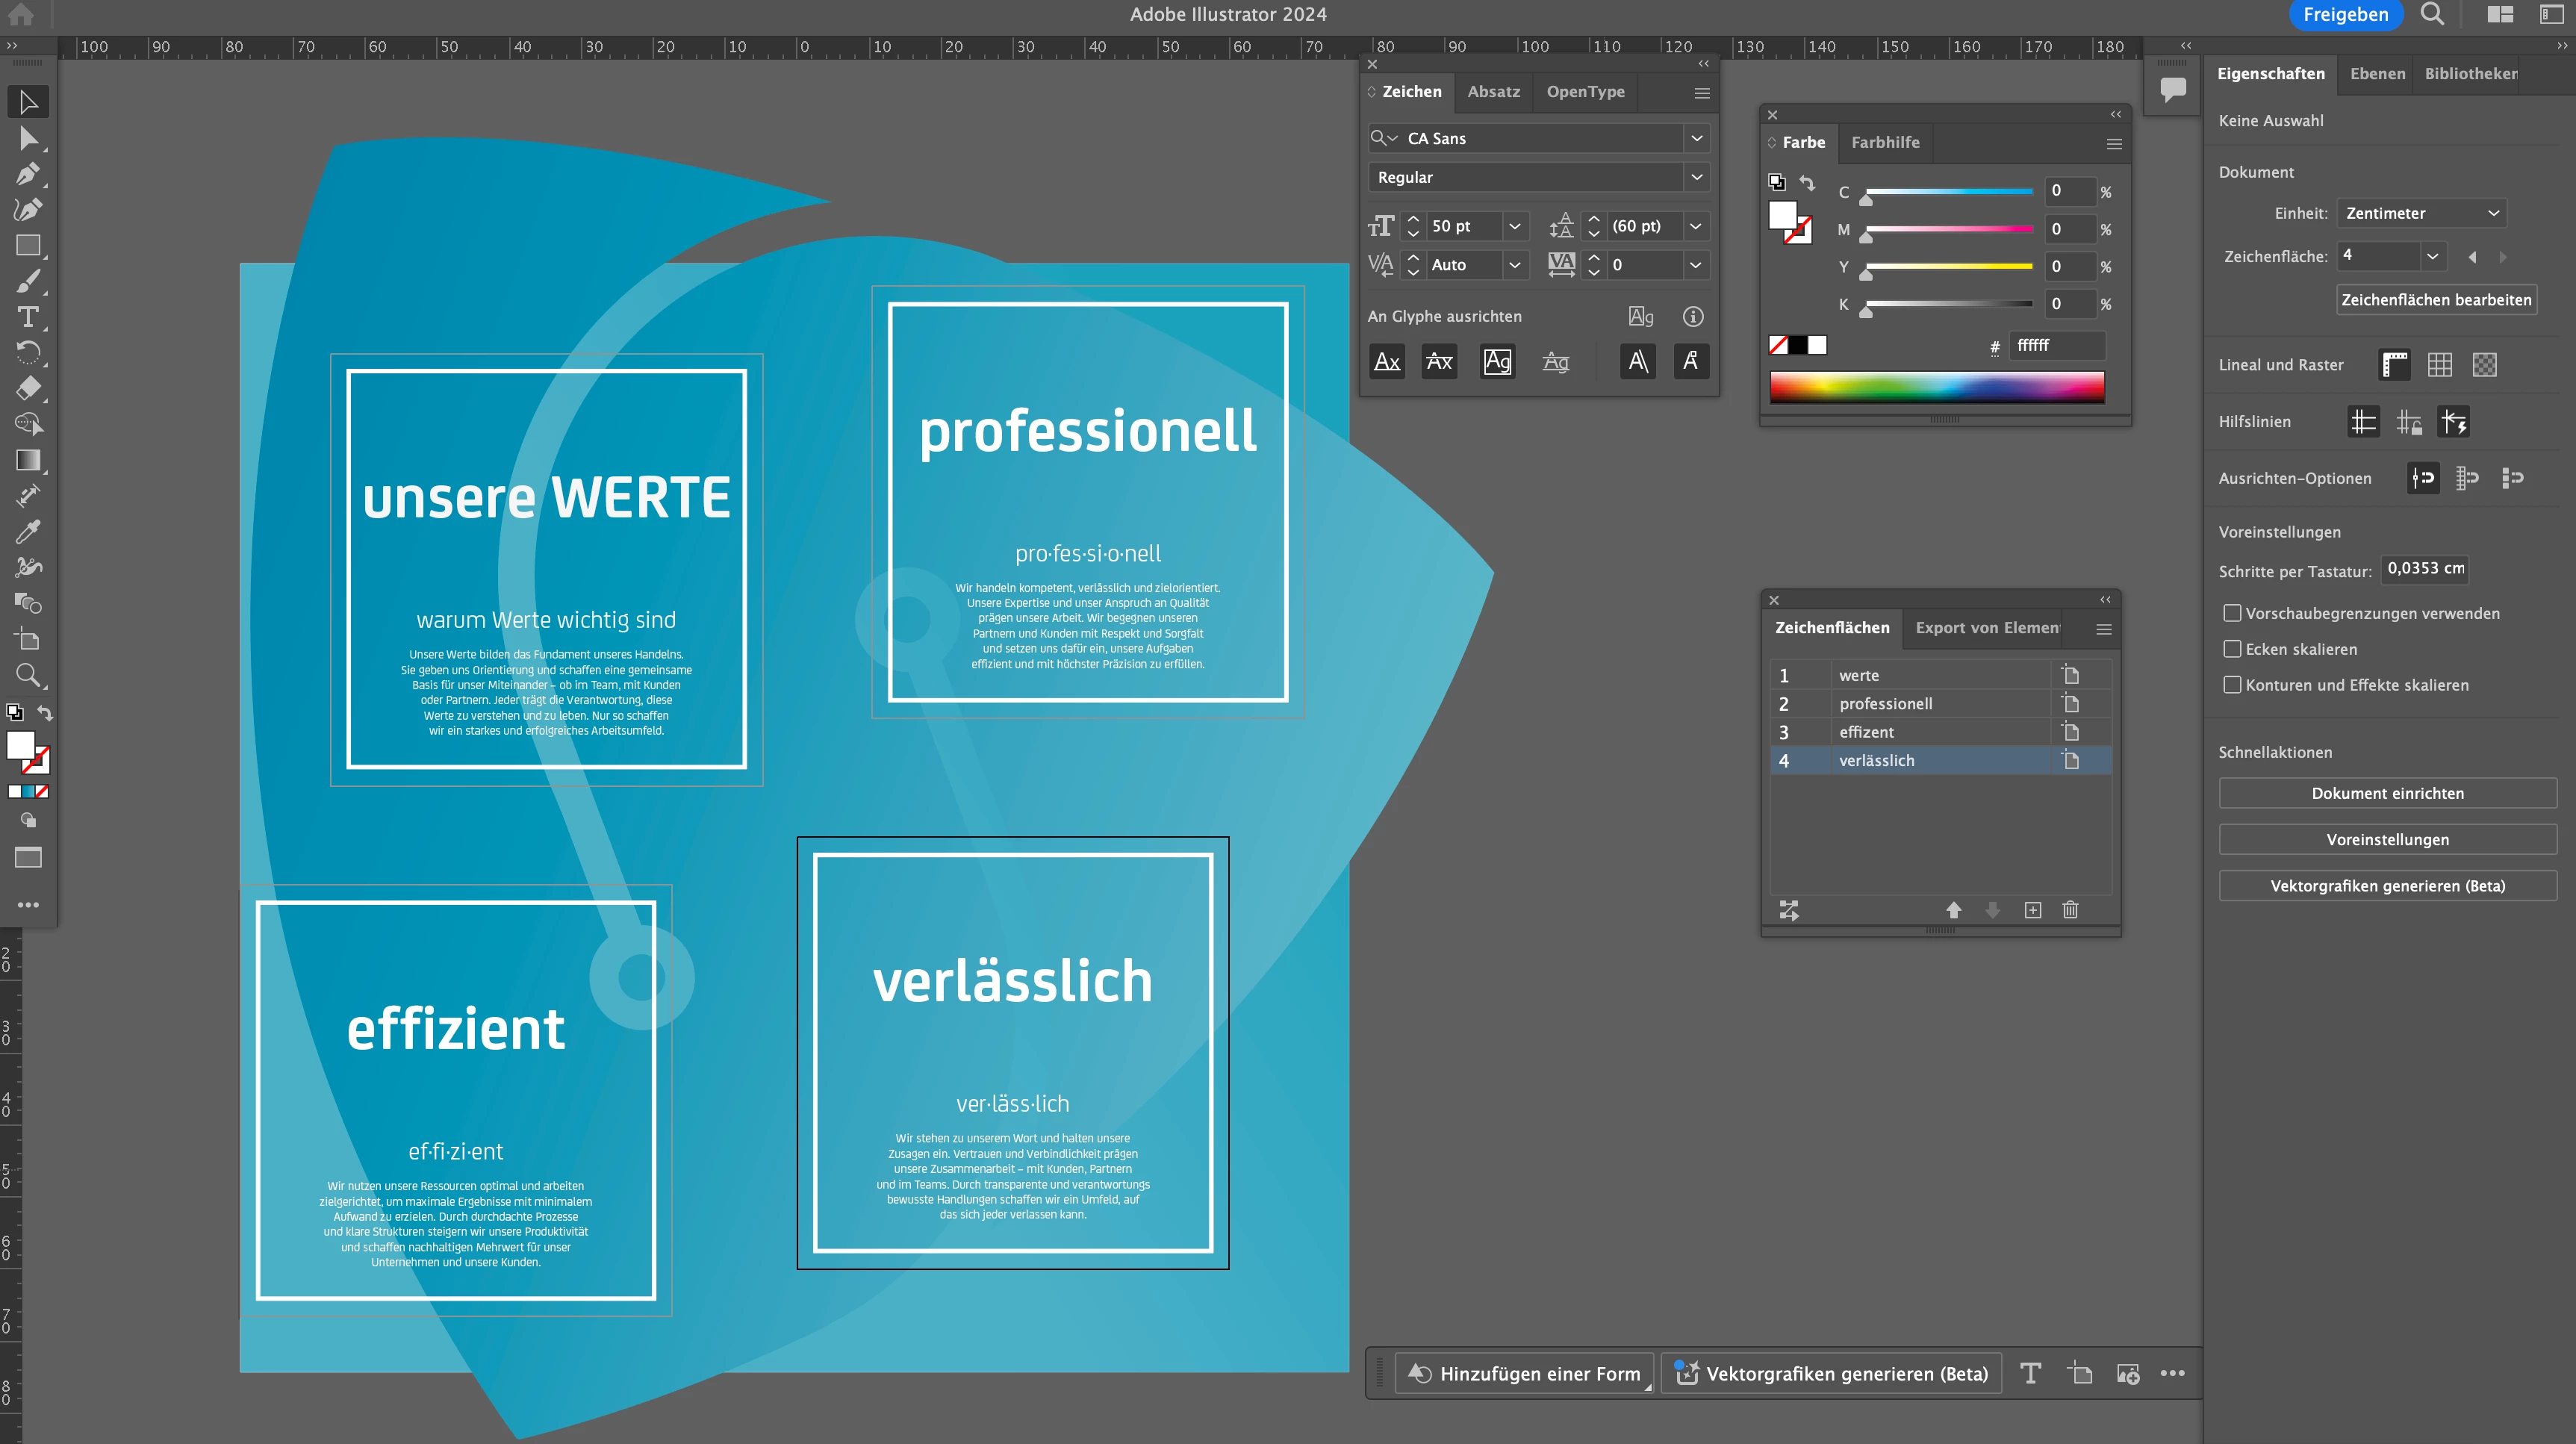
Task: Select the Type tool
Action: tap(28, 317)
